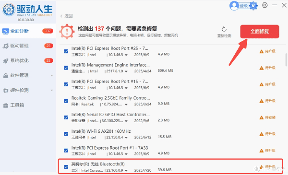Uncheck PCI Express Root Port #15 checkbox
This screenshot has height=175, width=288.
pos(66,84)
